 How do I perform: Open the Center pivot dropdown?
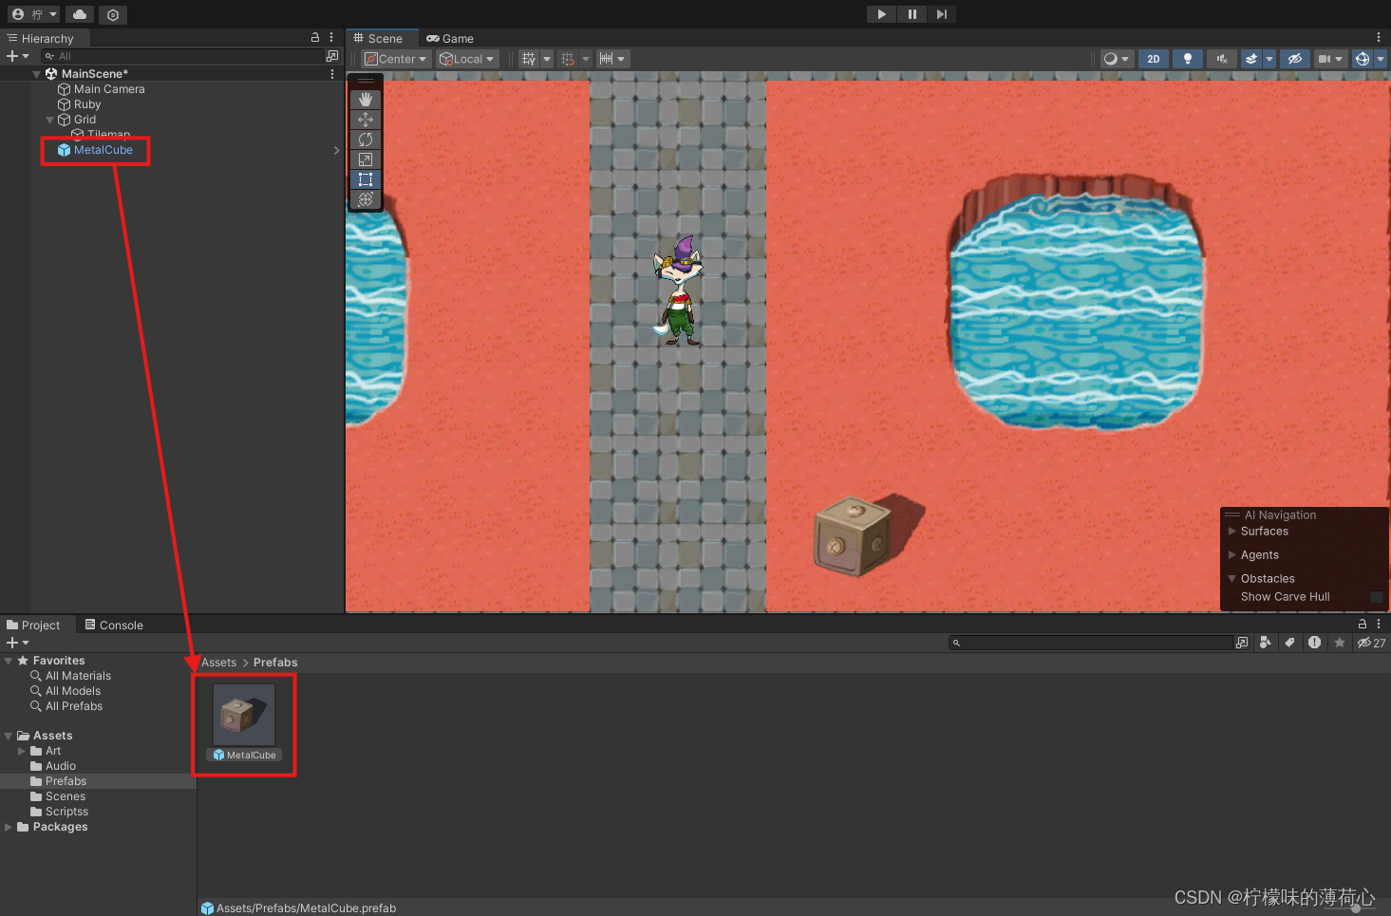coord(395,58)
